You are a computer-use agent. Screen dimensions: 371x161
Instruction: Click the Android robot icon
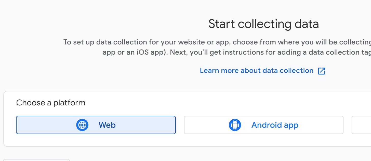235,125
